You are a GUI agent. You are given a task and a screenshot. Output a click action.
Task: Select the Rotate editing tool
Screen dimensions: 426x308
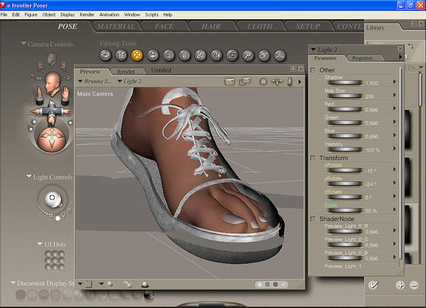click(x=106, y=55)
